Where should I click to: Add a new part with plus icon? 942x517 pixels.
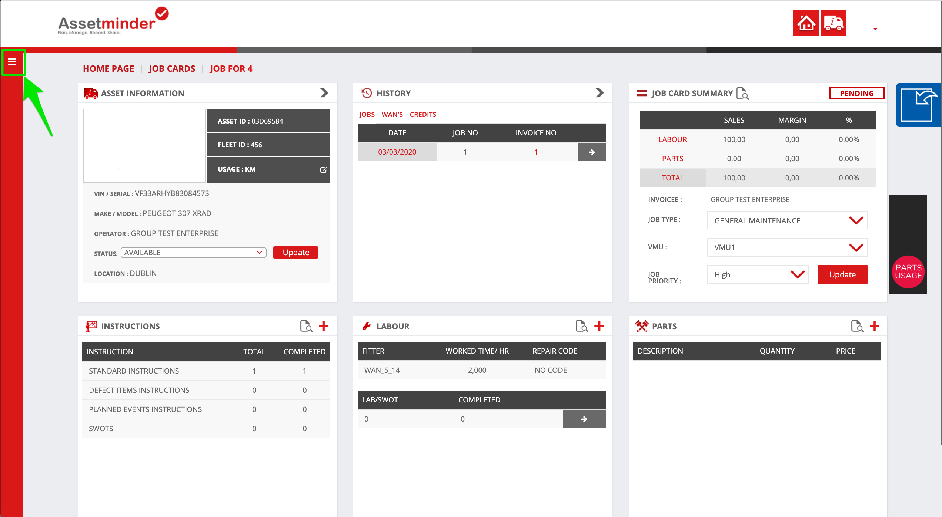pos(875,326)
